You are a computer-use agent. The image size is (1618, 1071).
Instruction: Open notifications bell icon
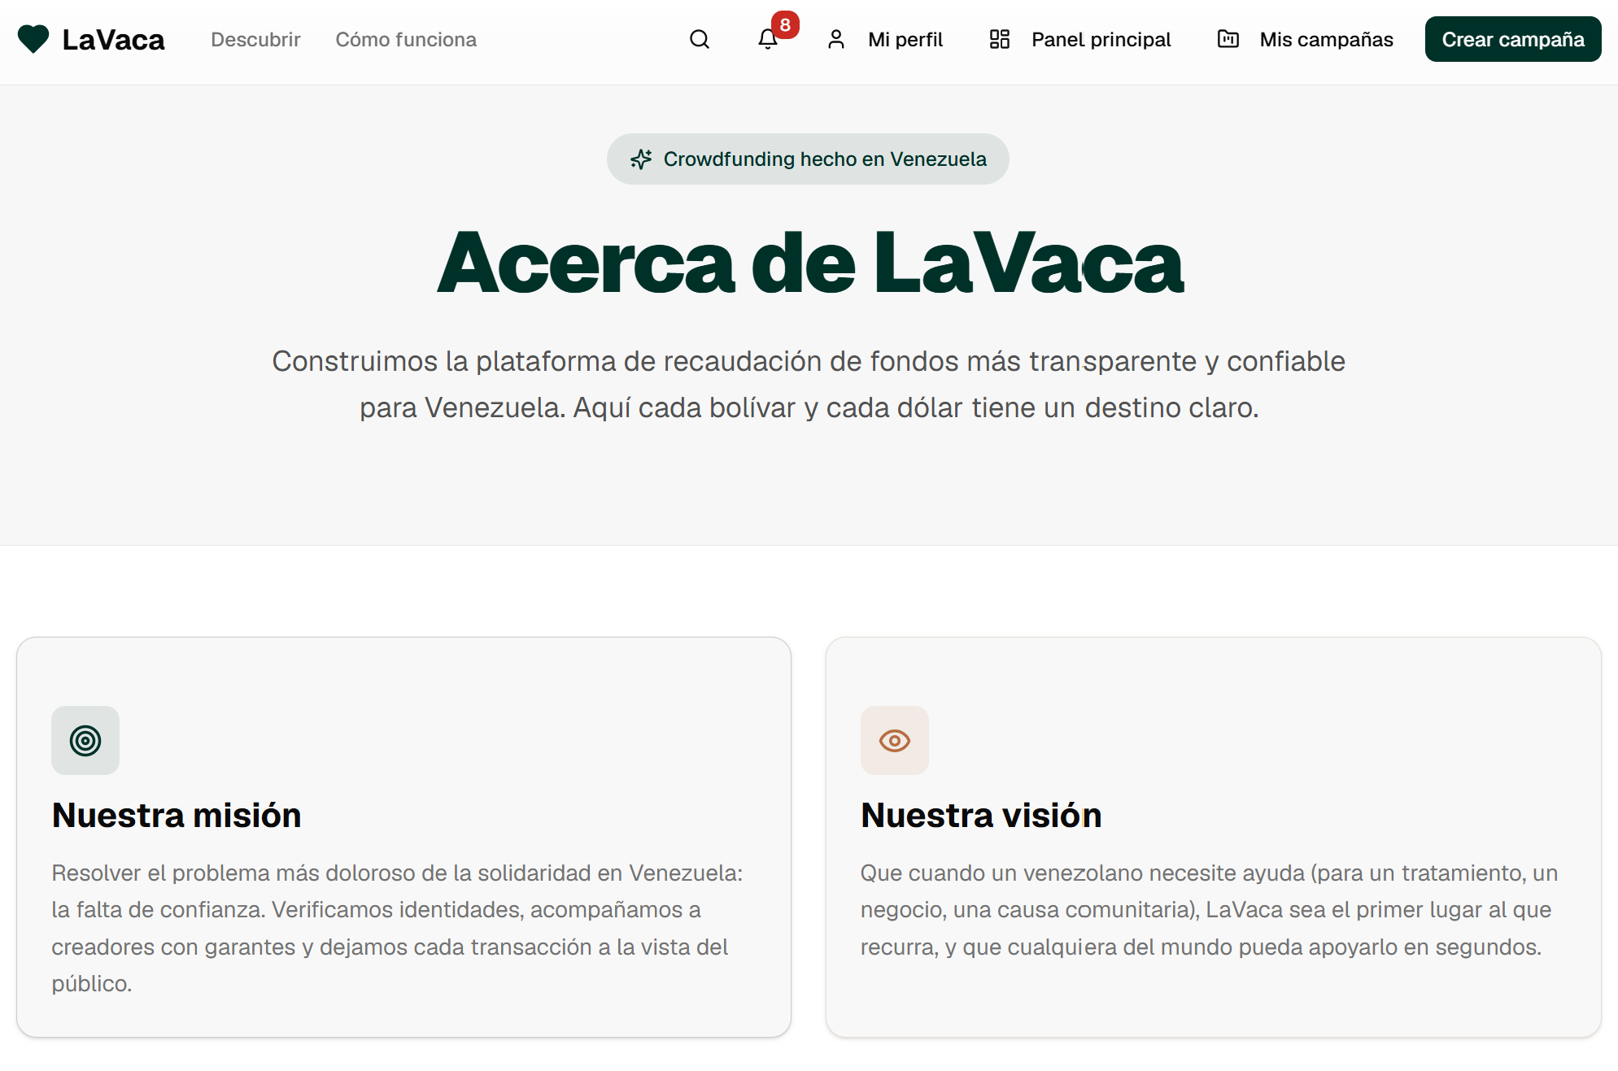coord(767,39)
